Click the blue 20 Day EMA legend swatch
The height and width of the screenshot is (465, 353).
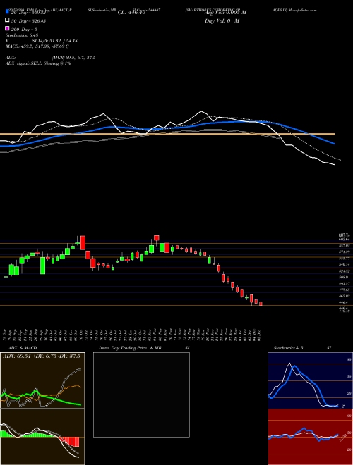7,11
